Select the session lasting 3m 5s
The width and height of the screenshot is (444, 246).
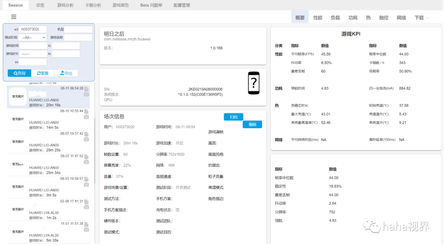click(x=49, y=187)
